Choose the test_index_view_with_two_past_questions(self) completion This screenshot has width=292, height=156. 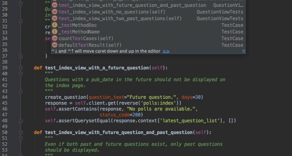(x=148, y=19)
